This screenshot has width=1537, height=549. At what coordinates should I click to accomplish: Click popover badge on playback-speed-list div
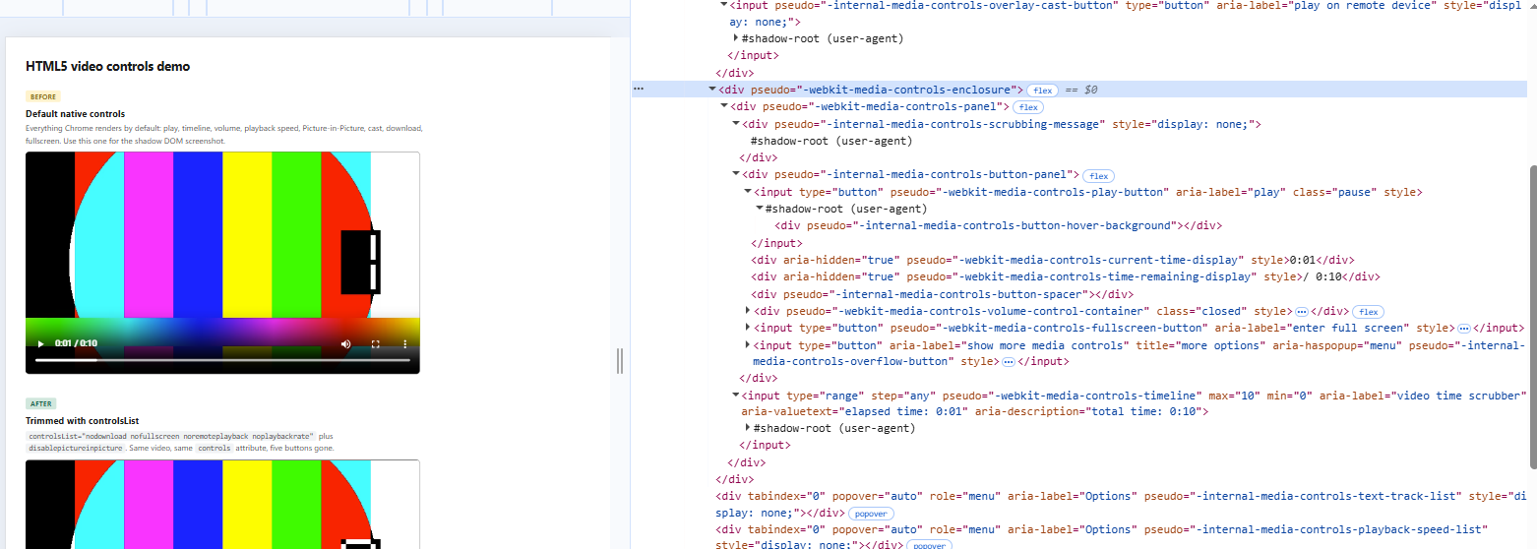930,545
